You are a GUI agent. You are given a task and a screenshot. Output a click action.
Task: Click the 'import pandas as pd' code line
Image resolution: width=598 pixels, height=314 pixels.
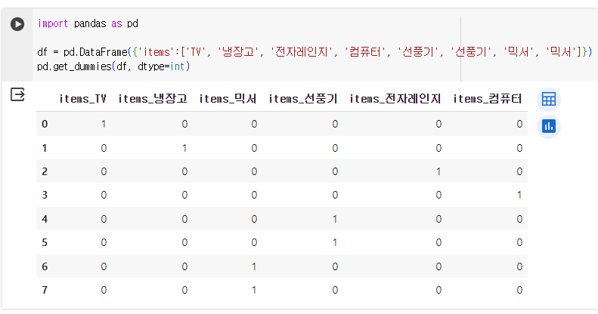click(88, 23)
